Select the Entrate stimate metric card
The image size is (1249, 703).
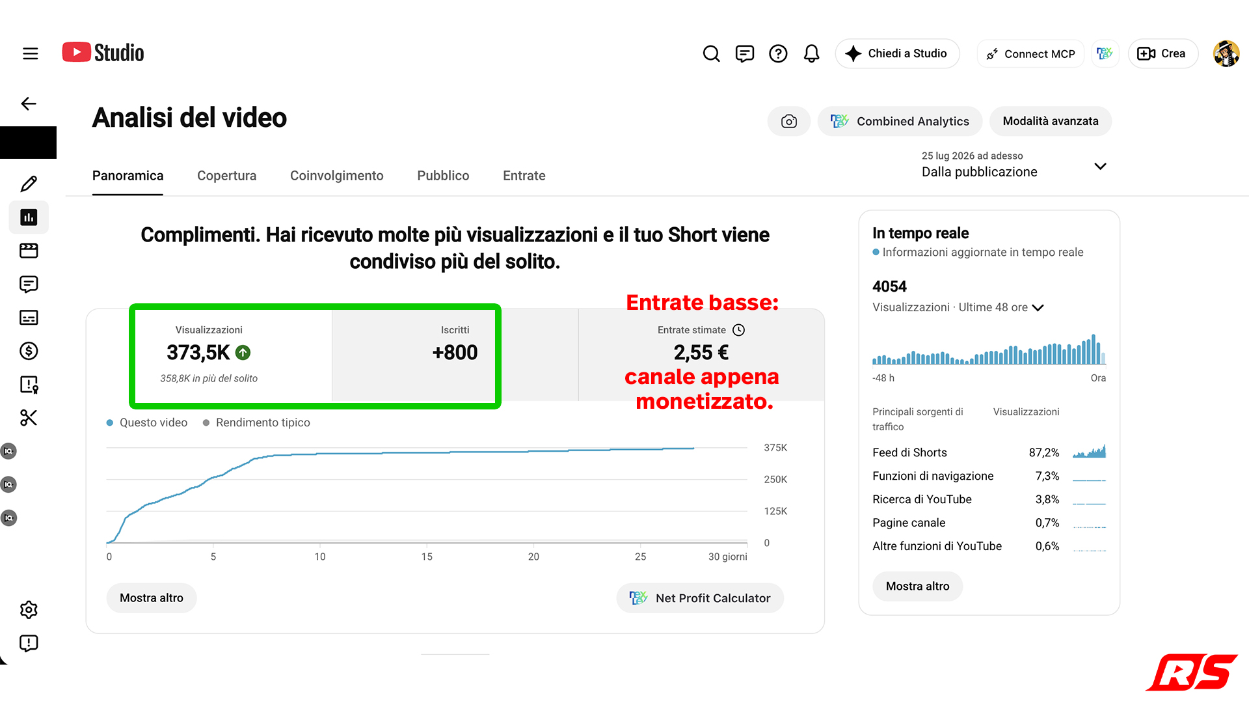click(701, 355)
